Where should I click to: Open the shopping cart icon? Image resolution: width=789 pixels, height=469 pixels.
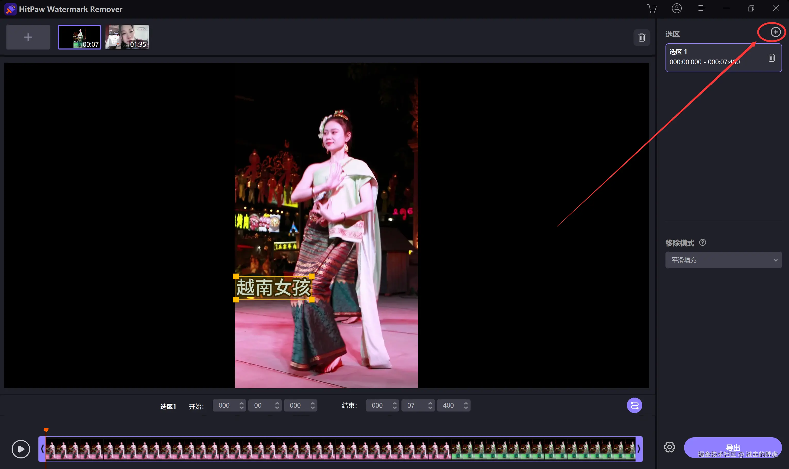point(652,9)
